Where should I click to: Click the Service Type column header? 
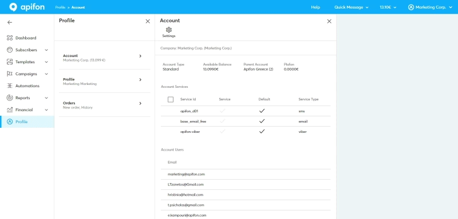click(309, 99)
